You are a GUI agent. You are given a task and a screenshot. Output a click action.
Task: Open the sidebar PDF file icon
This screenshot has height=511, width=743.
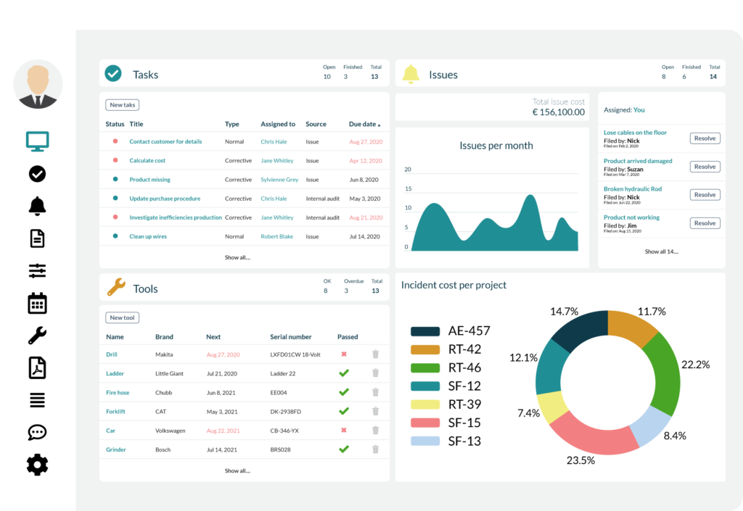[38, 368]
